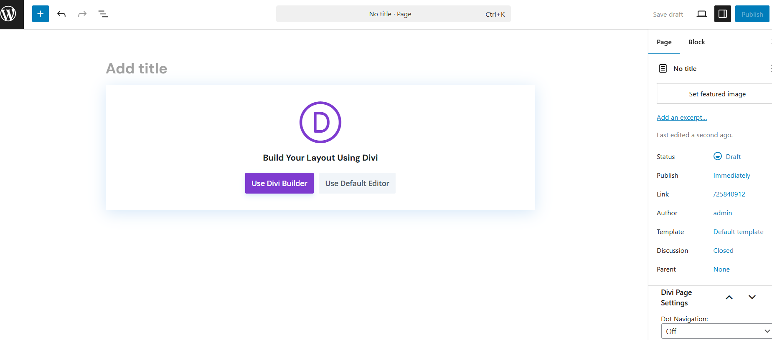772x340 pixels.
Task: Click the Add an excerpt link
Action: click(x=682, y=117)
